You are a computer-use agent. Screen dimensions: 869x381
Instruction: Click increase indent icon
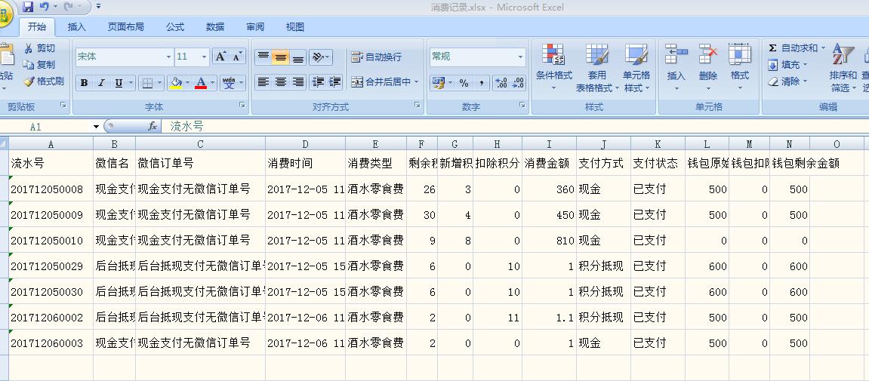(x=334, y=82)
